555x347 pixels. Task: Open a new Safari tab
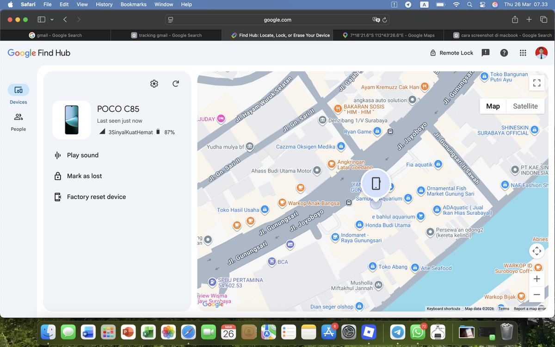click(x=529, y=19)
